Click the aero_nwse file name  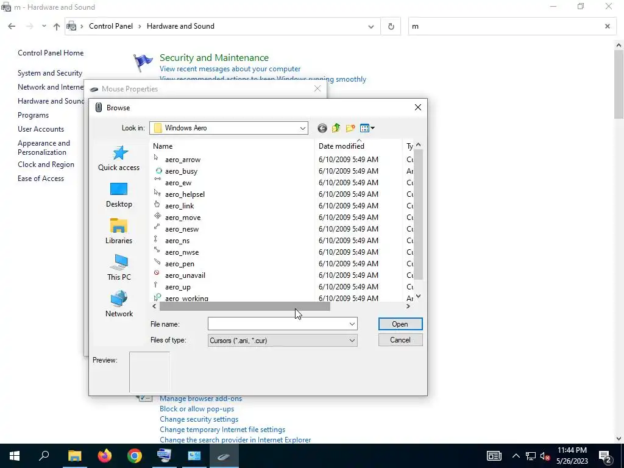click(182, 252)
